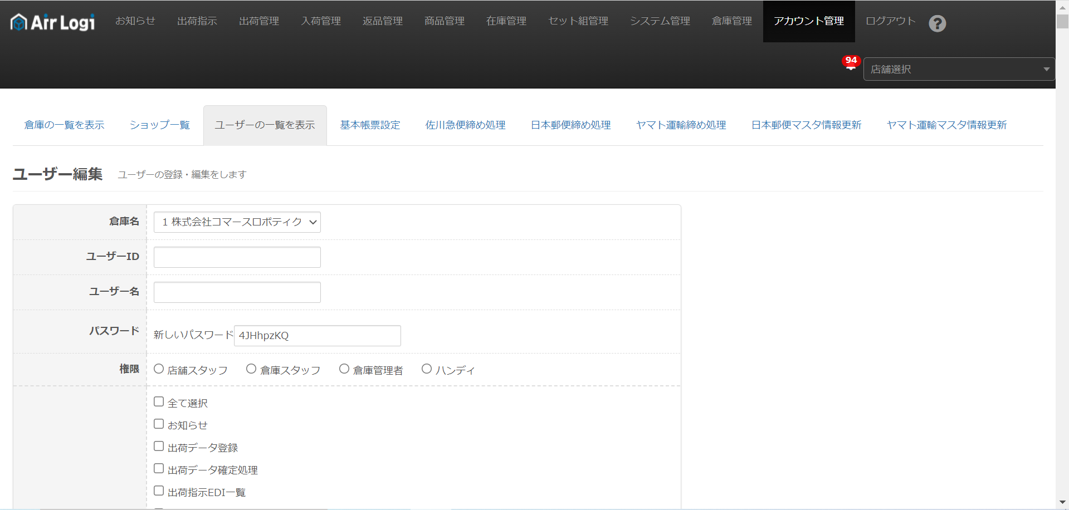Open the 店舗選択 dropdown

(x=958, y=68)
